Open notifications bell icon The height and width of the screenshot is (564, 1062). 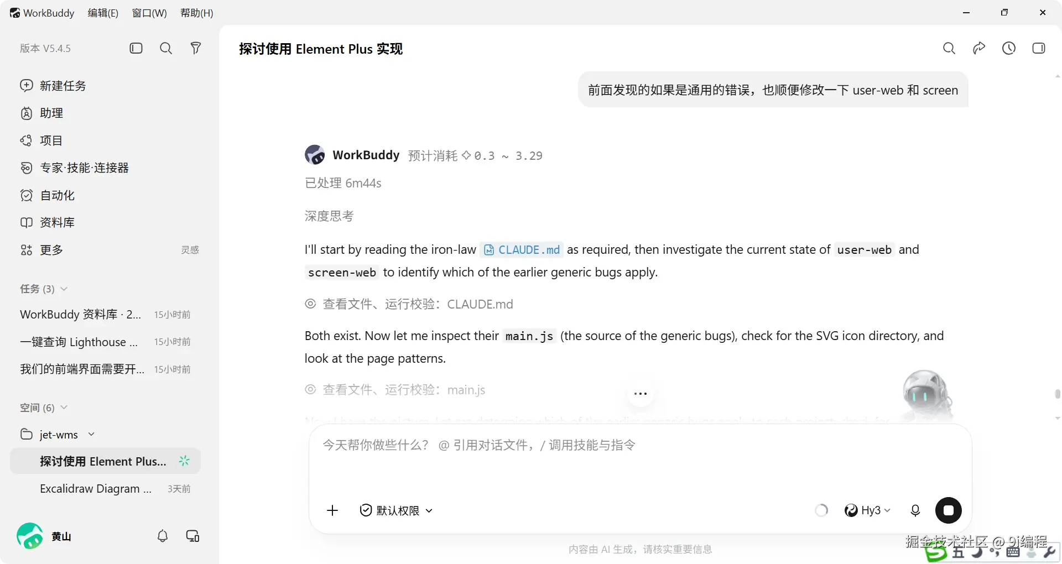pyautogui.click(x=163, y=536)
